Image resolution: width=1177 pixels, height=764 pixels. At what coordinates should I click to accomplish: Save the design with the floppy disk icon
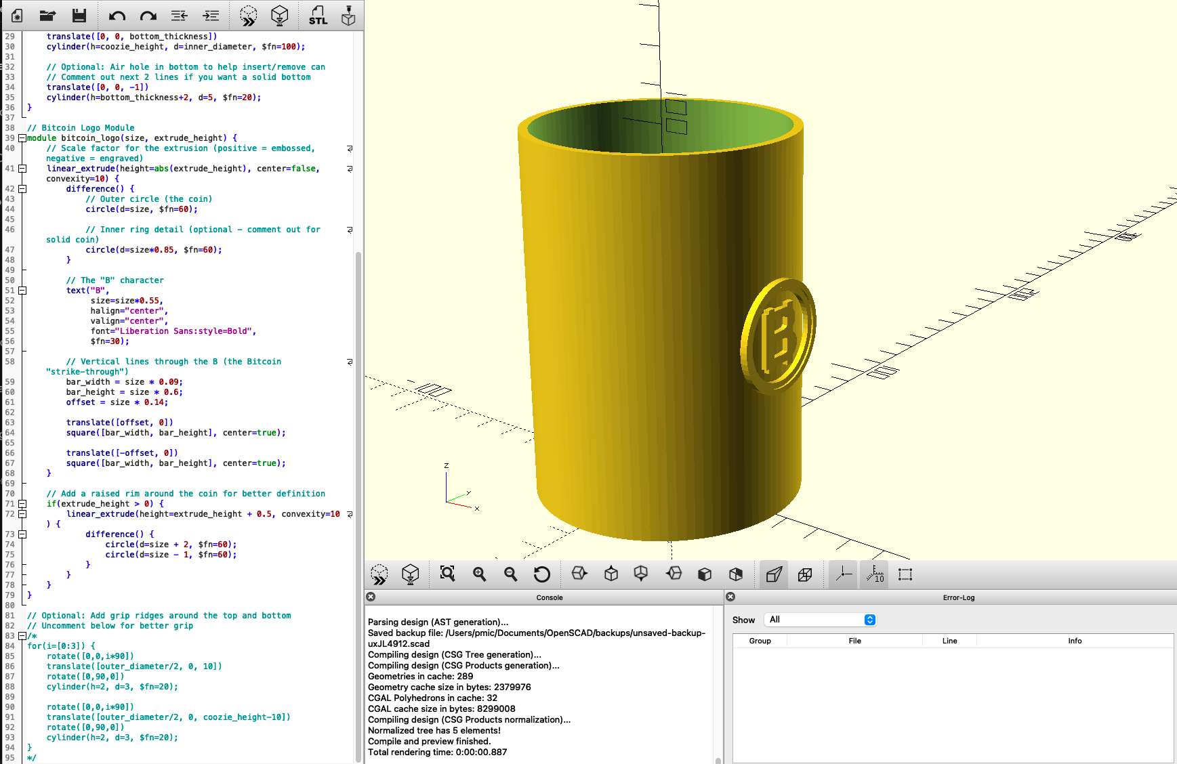pyautogui.click(x=79, y=16)
